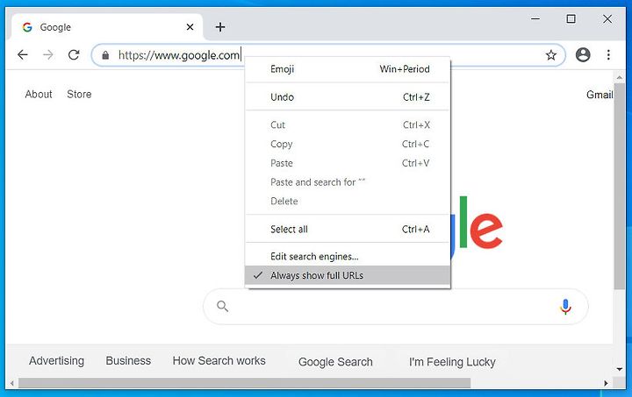
Task: Choose Emoji from the context menu
Action: point(348,69)
